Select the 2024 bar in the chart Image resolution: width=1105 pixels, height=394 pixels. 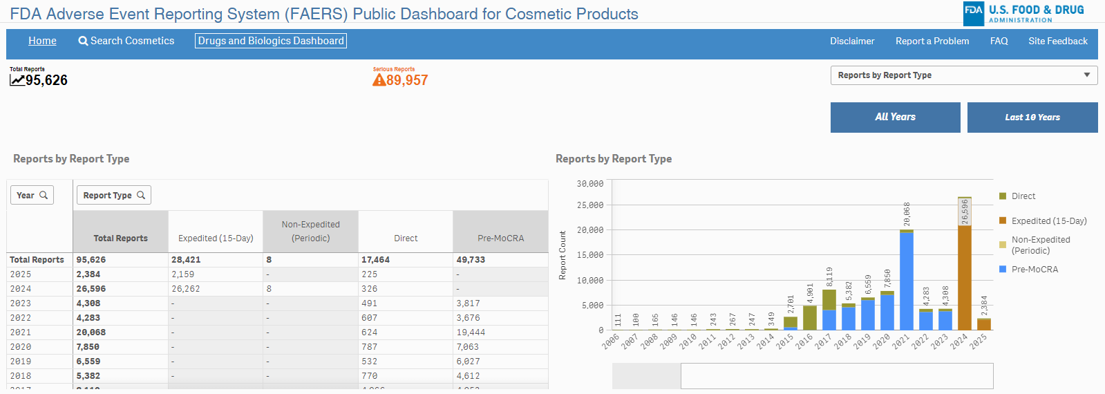point(964,276)
